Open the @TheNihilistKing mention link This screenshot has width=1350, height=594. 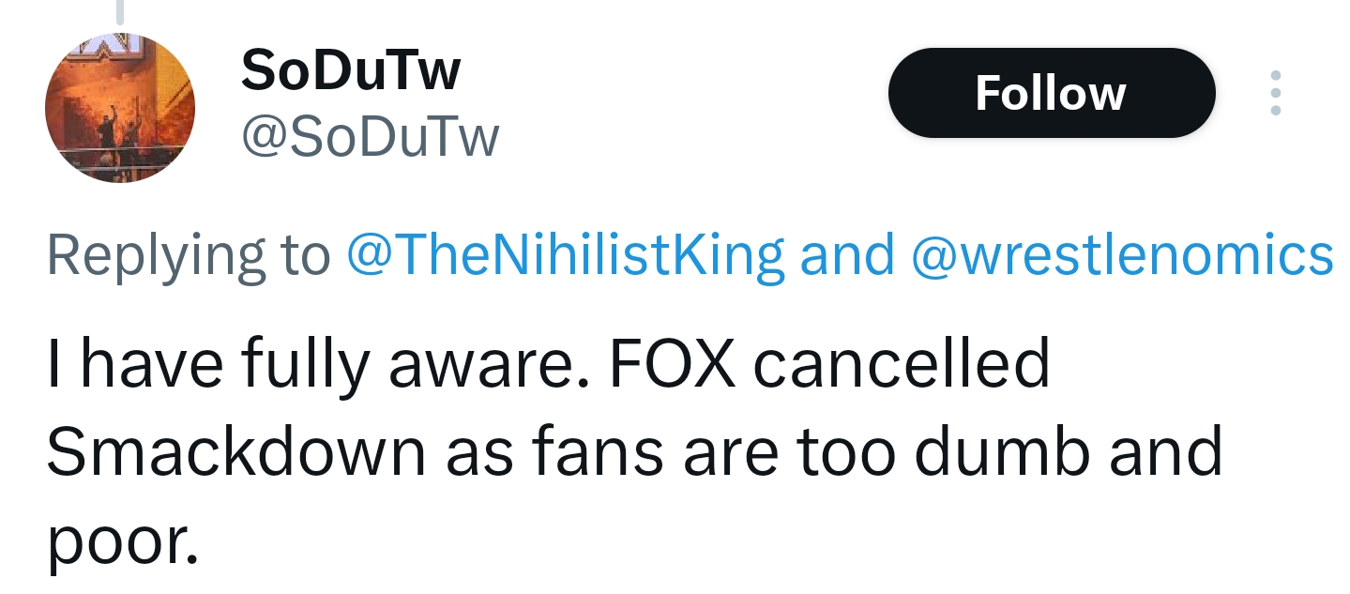pos(566,256)
